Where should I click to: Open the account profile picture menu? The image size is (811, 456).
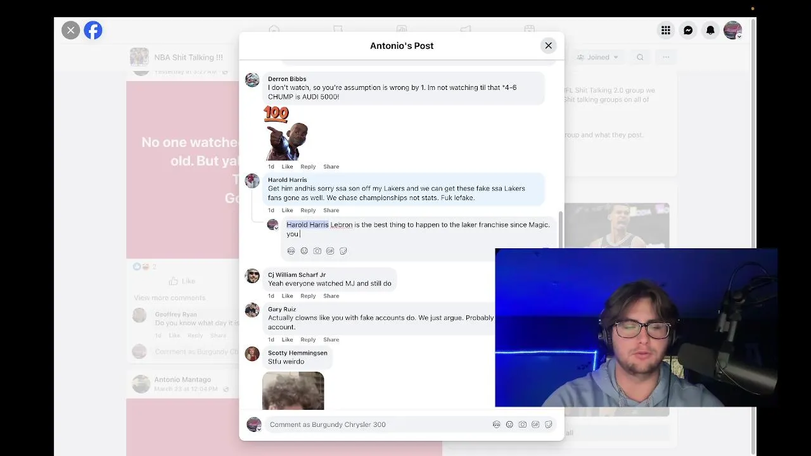pos(732,30)
